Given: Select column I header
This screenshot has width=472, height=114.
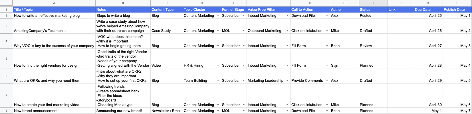Looking at the screenshot, I should 373,3.
